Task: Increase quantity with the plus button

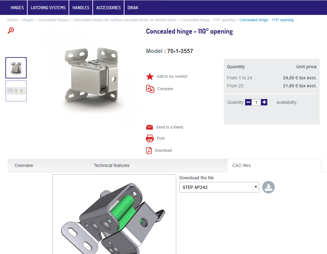Action: (x=264, y=102)
